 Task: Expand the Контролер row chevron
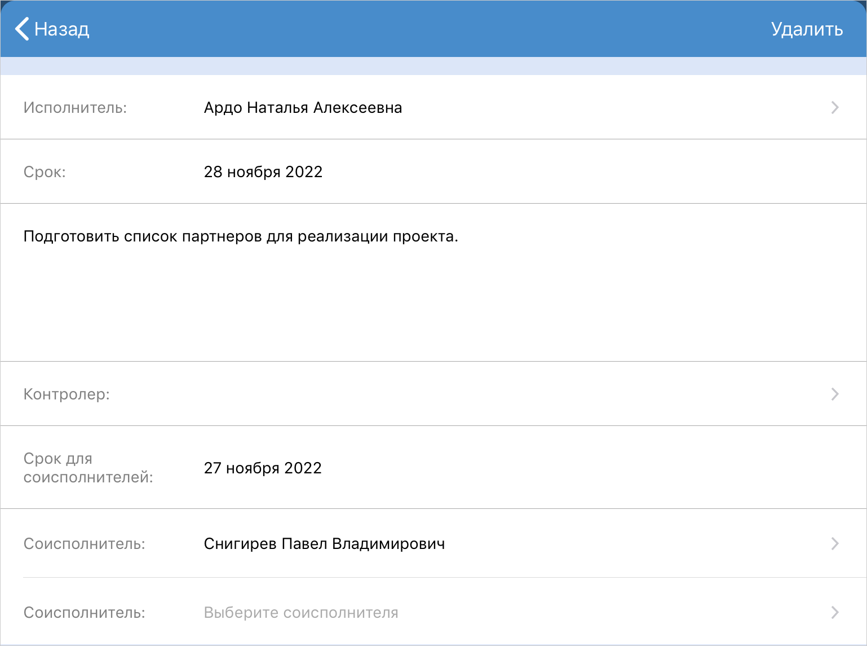coord(835,394)
